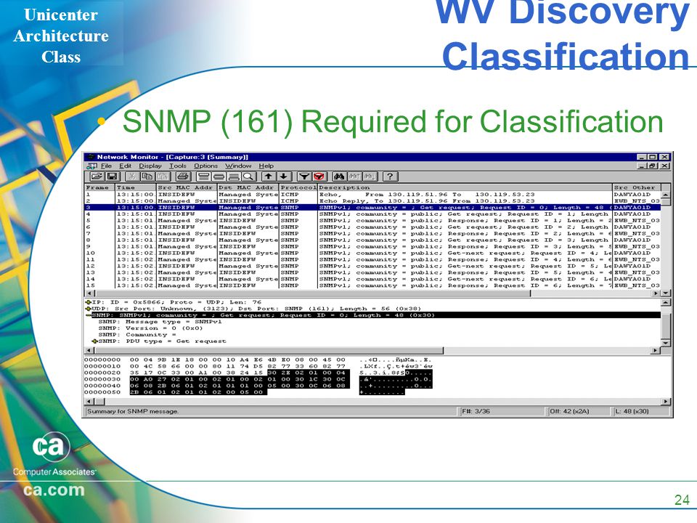Open the Options menu
Viewport: 697px width, 523px height.
(205, 166)
